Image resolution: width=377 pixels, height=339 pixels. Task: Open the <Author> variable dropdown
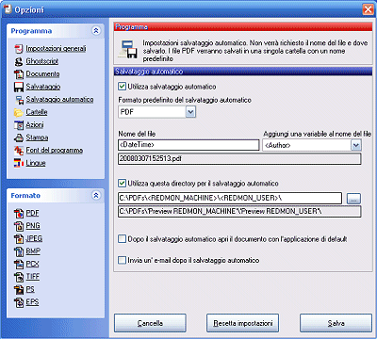(x=355, y=145)
